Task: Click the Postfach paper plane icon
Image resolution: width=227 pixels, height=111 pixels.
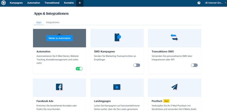Action: [x=175, y=87]
